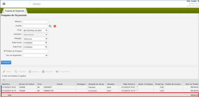Click the Cancelado status cell

point(93,91)
